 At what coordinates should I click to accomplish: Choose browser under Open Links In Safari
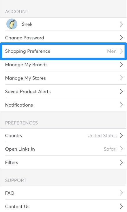[x=63, y=149]
